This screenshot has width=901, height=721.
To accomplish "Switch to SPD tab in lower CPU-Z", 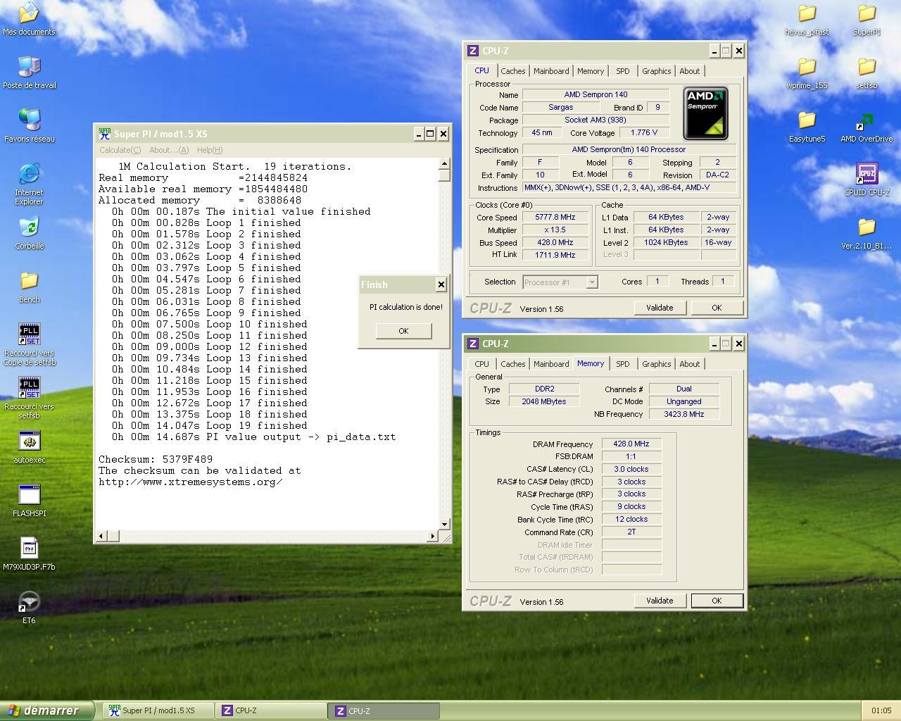I will (x=623, y=364).
